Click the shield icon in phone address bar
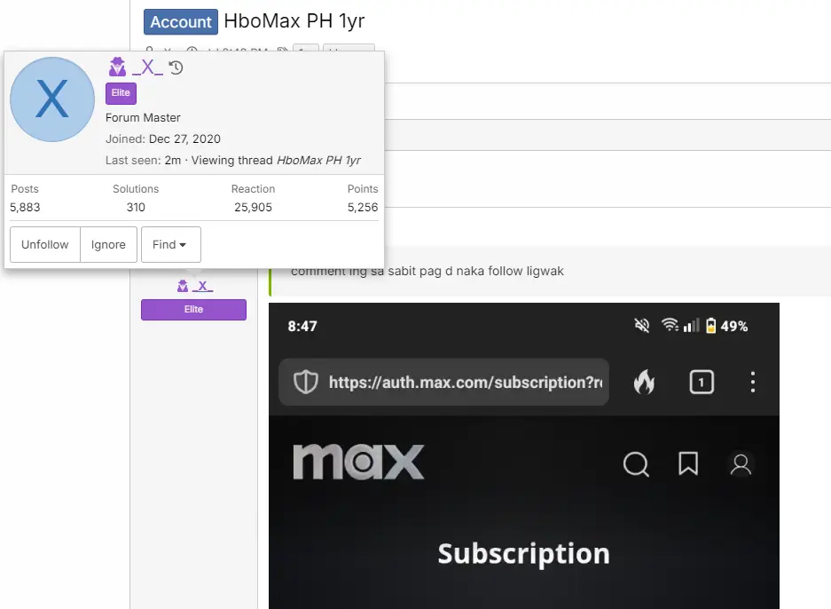 306,382
